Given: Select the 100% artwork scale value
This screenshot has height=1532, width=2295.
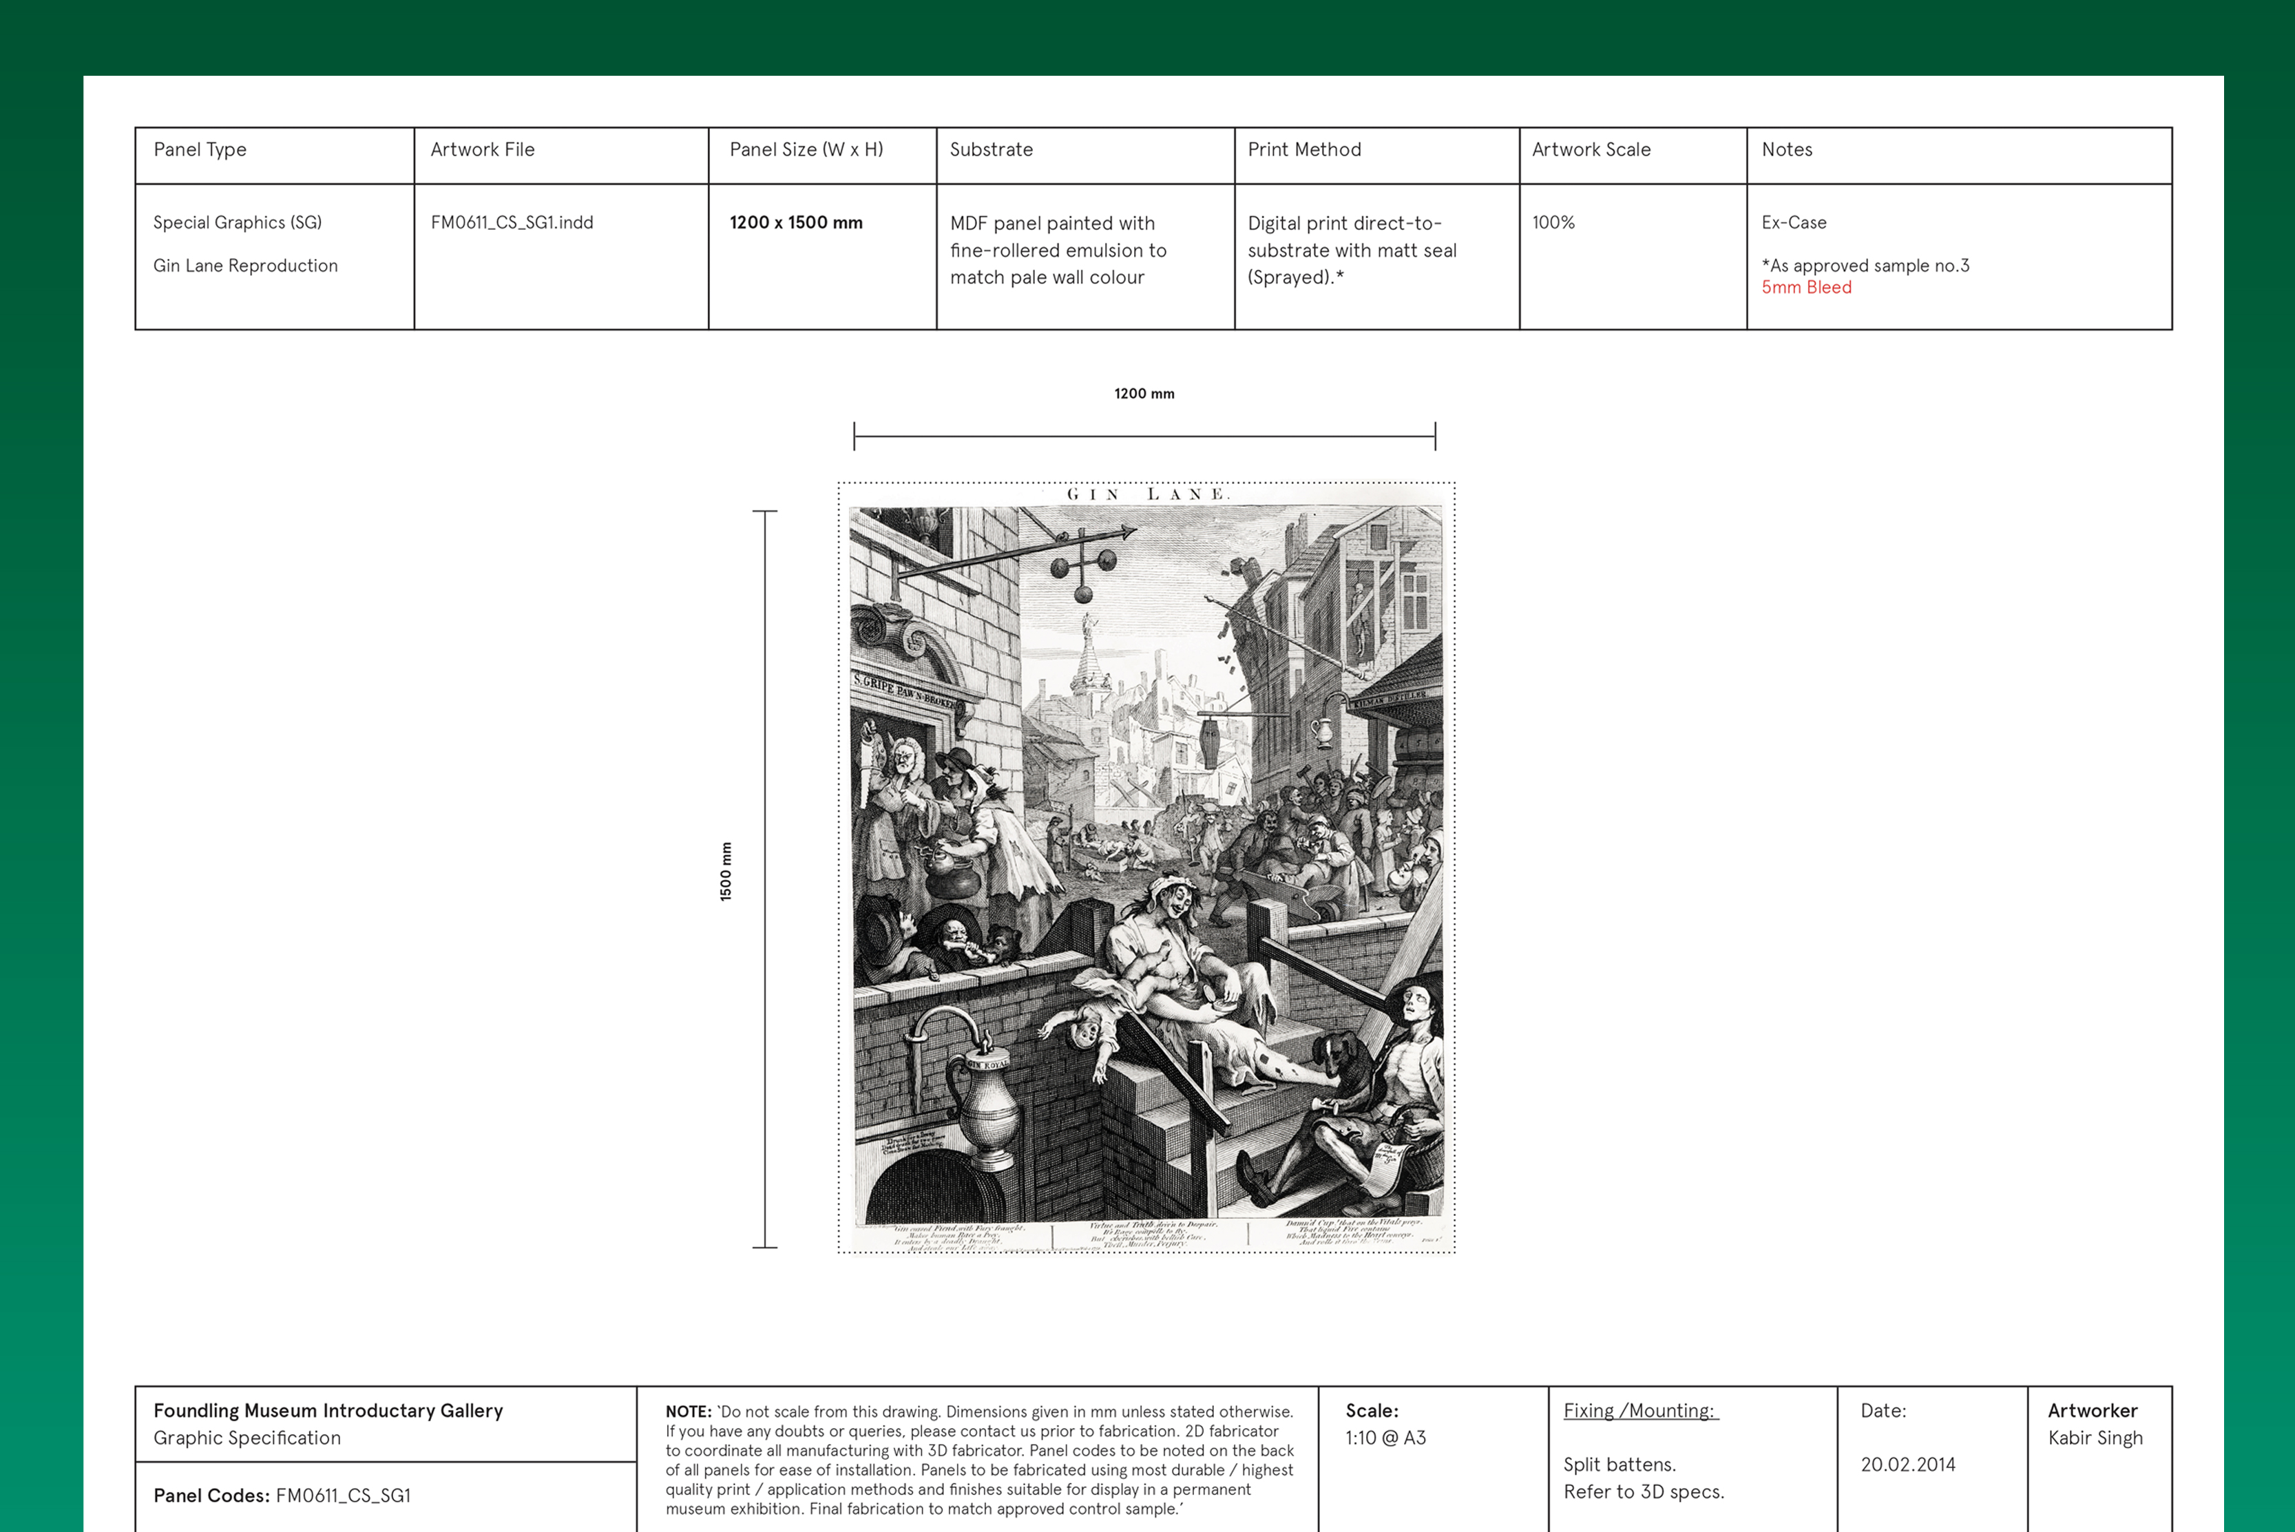Looking at the screenshot, I should 1553,223.
